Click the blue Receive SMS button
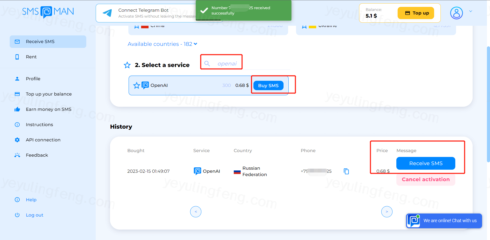 click(x=426, y=163)
